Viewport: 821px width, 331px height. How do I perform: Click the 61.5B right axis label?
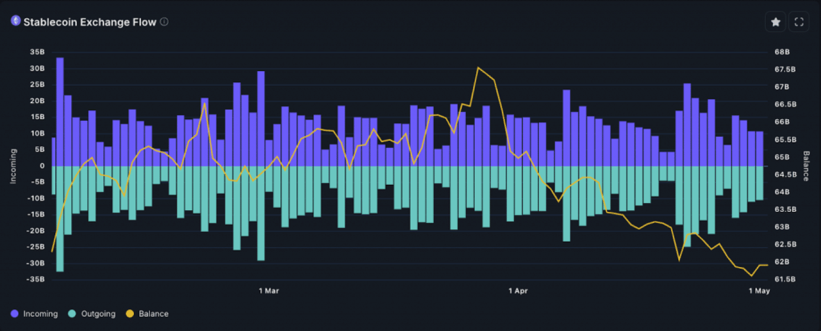pos(785,279)
